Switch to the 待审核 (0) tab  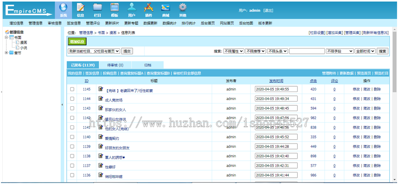pos(115,65)
